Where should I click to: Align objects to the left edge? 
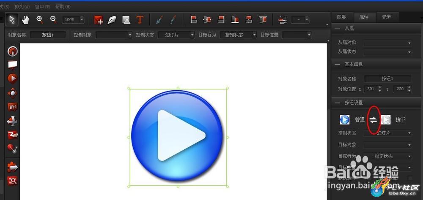click(x=193, y=19)
